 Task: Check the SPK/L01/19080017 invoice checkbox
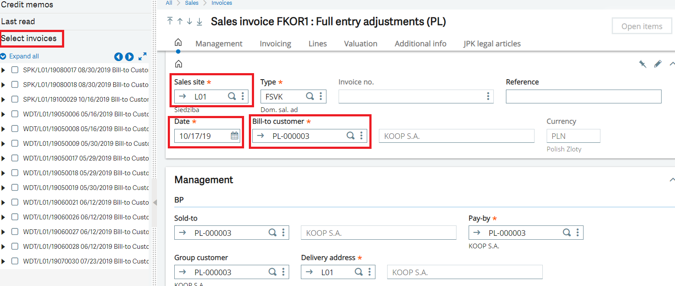coord(15,70)
